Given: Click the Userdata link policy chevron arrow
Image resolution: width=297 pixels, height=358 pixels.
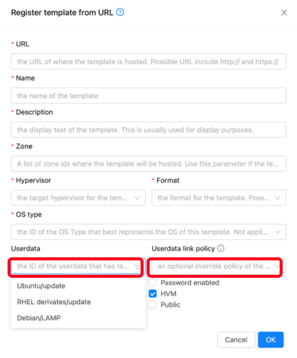Looking at the screenshot, I should (277, 266).
